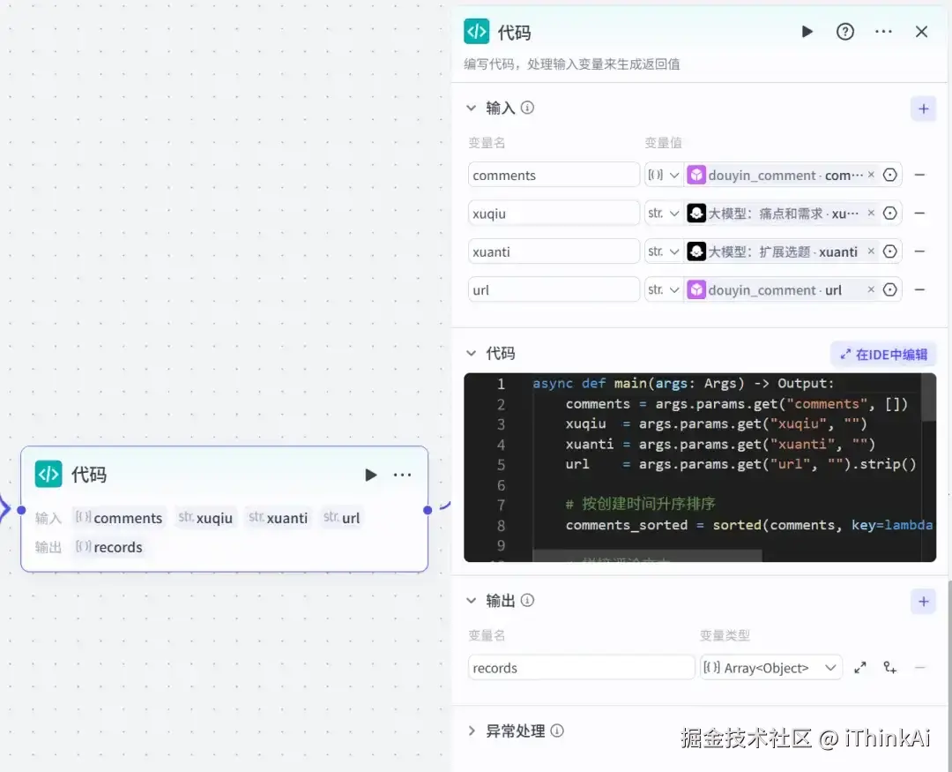Screen dimensions: 952x772
Task: Collapse the 输出 section
Action: pos(471,601)
